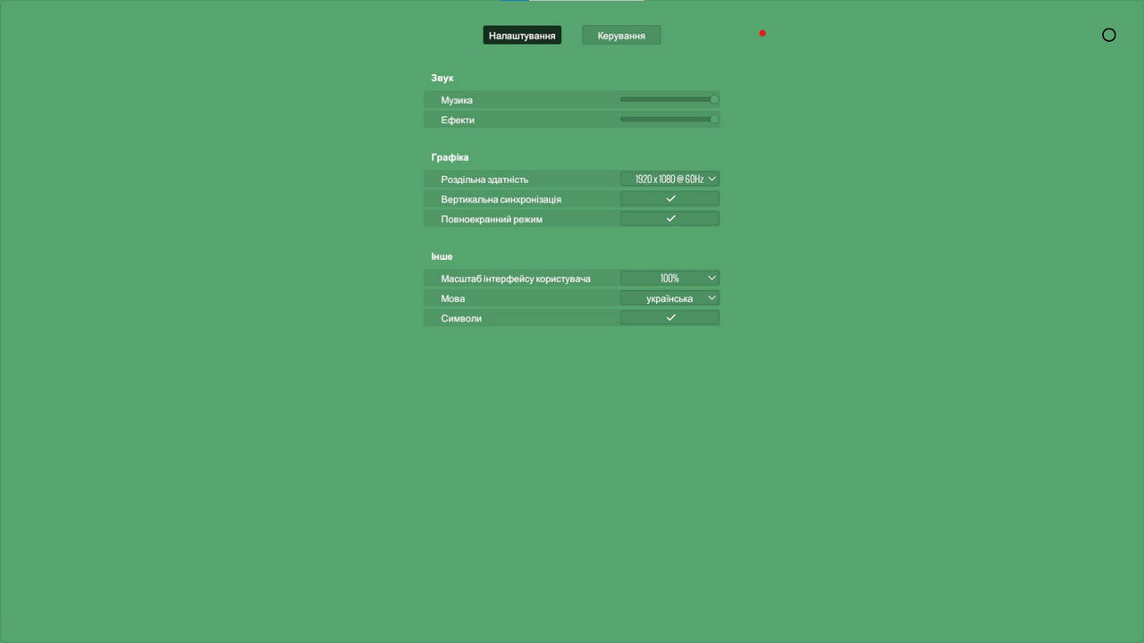Click the chevron arrow beside 1920 x 1080 @ 60Hz
Screen dimensions: 1144x643
(x=711, y=180)
